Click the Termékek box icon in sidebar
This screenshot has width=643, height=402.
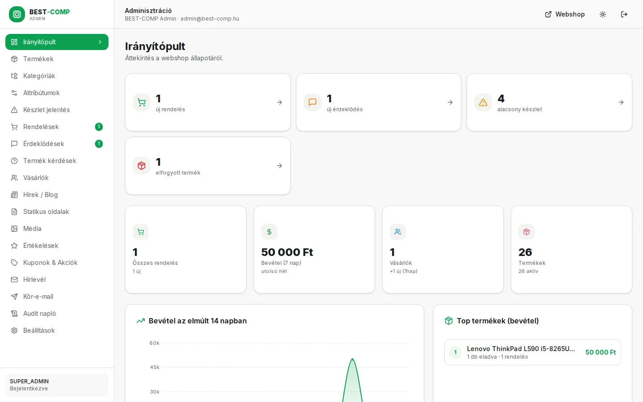pyautogui.click(x=14, y=59)
